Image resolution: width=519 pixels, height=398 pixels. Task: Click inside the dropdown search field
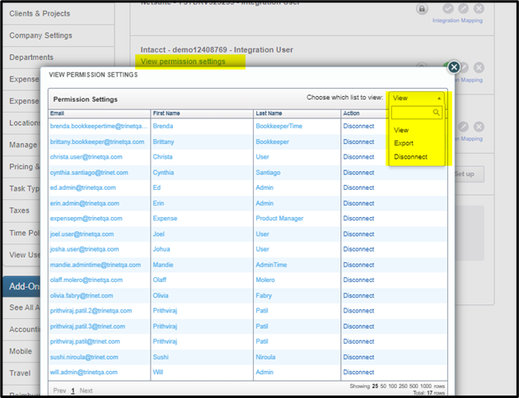tap(412, 112)
